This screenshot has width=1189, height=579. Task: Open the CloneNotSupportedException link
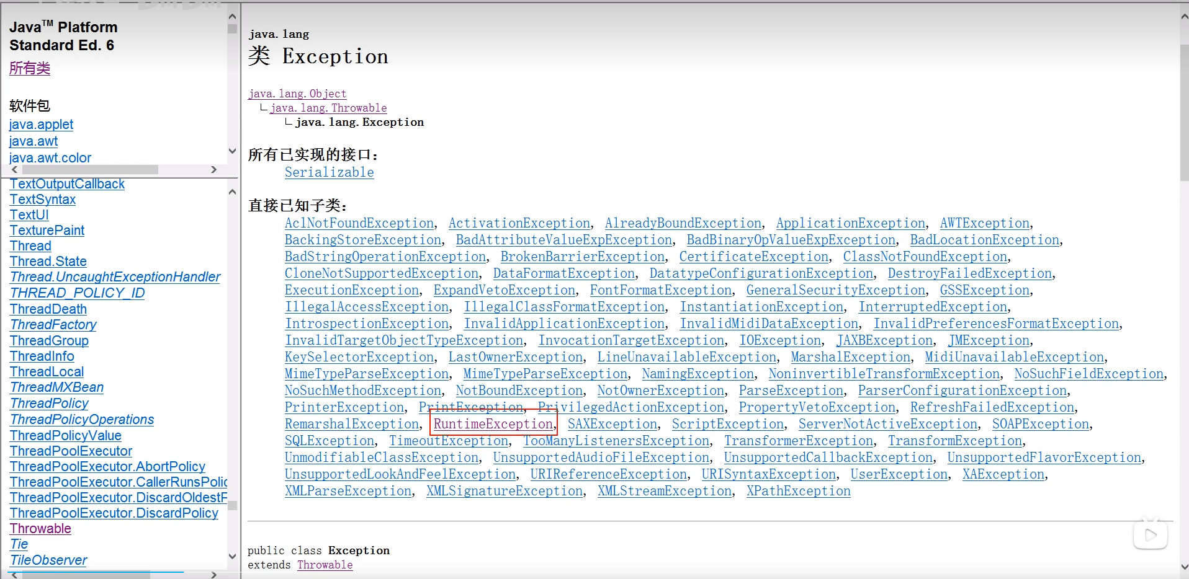382,273
